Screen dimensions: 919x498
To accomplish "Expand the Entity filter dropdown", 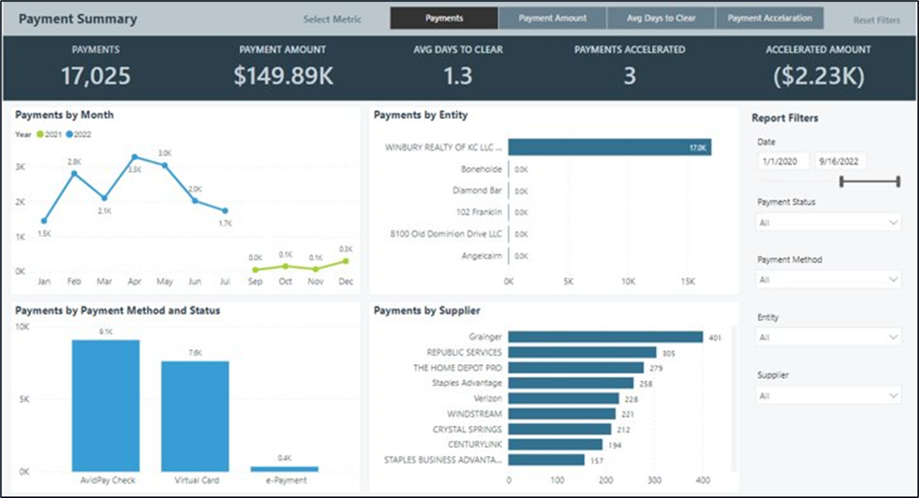I will click(829, 337).
